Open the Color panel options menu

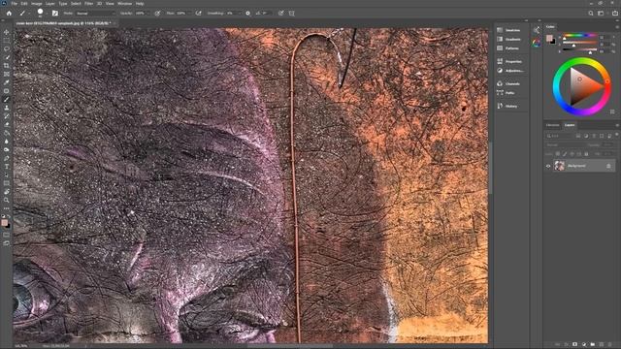[617, 26]
